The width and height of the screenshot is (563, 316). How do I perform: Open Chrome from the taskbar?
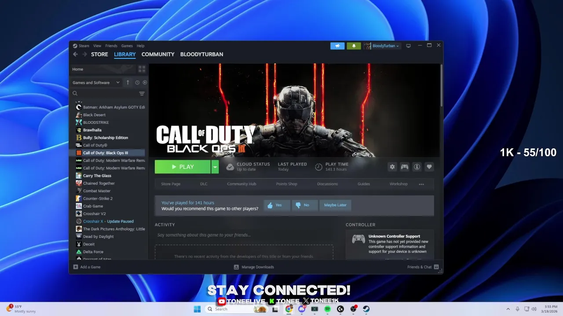pyautogui.click(x=289, y=309)
